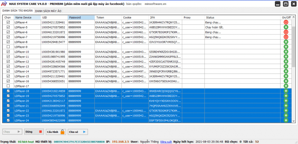Image resolution: width=298 pixels, height=144 pixels.
Task: Click the green On/Off icon for LDPlayer-16
Action: [x=286, y=81]
